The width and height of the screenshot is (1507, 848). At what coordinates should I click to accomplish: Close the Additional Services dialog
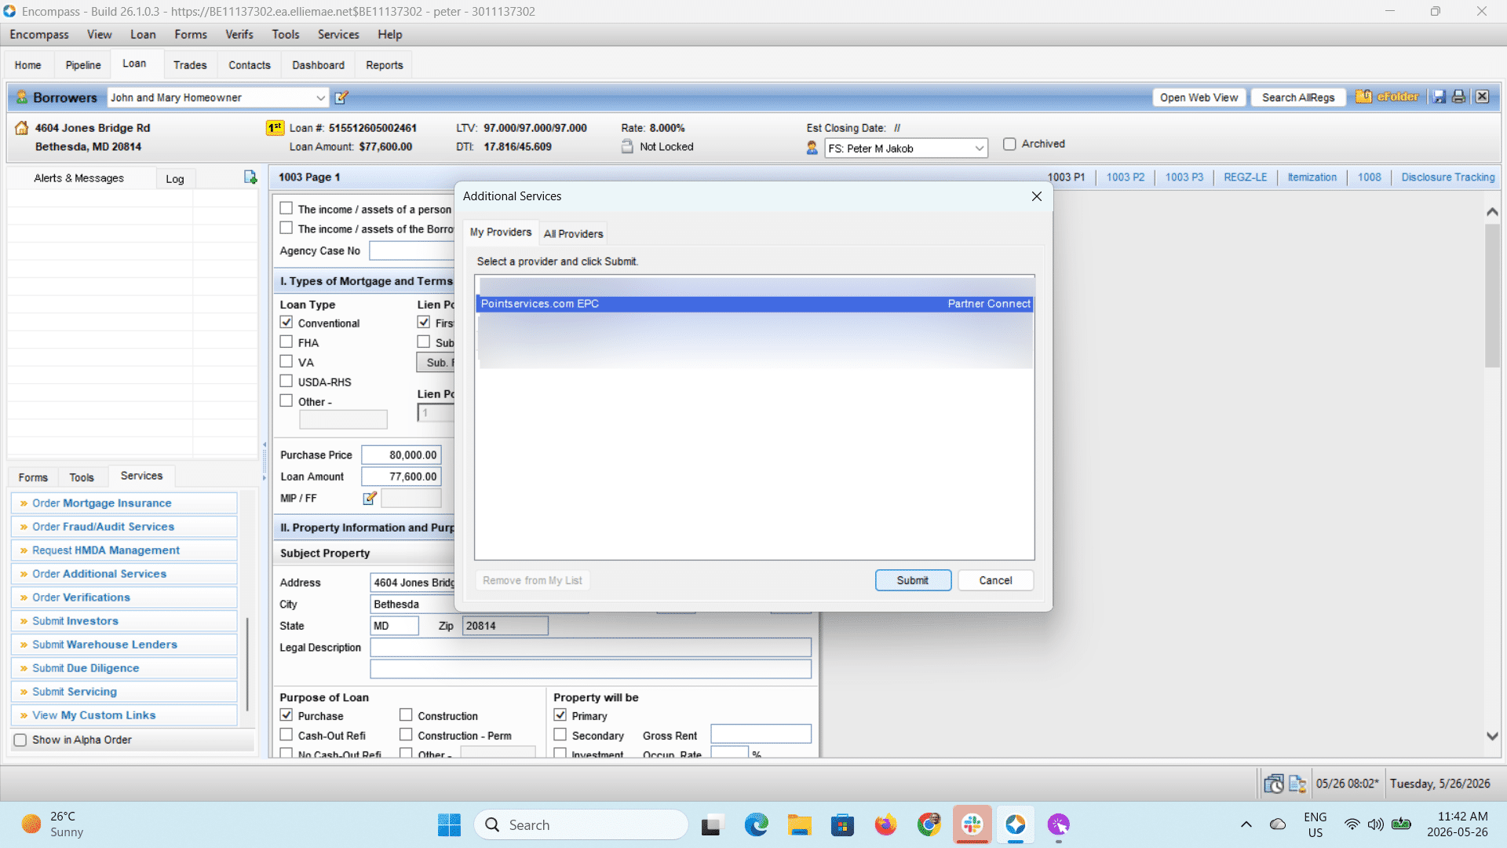click(x=1036, y=196)
